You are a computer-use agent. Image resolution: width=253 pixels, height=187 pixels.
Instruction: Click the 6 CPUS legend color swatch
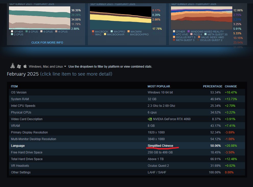(x=41, y=32)
